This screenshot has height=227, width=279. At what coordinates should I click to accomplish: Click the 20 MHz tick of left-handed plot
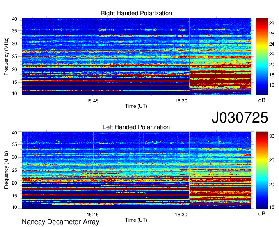[14, 183]
